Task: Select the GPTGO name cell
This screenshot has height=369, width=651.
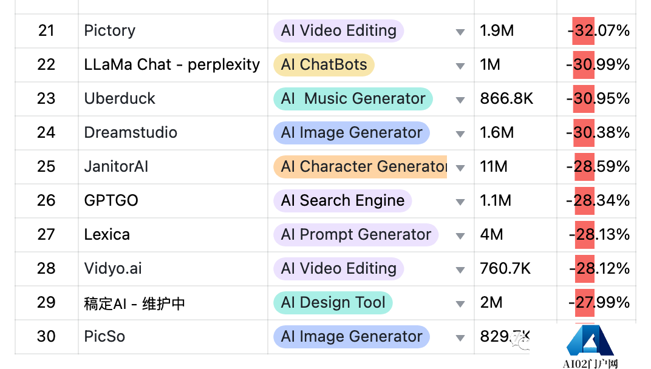Action: pyautogui.click(x=173, y=201)
